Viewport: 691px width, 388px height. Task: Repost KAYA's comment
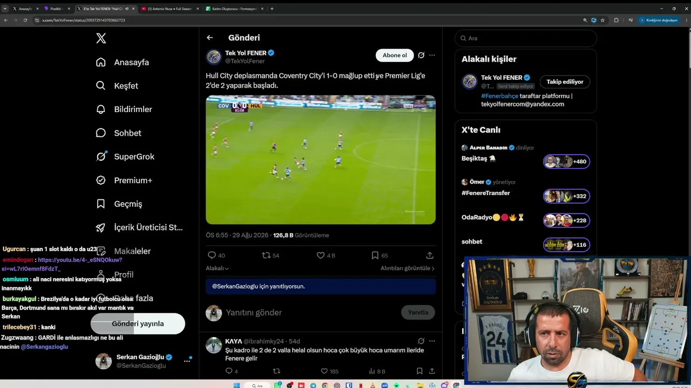pyautogui.click(x=276, y=371)
